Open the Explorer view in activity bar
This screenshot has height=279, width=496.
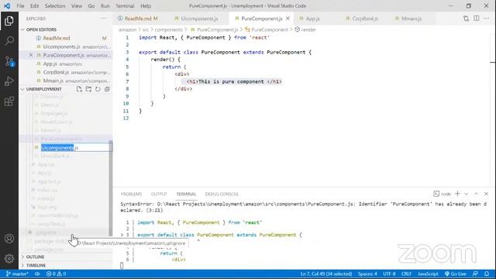(9, 21)
